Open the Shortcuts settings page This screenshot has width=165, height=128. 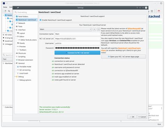[22, 53]
